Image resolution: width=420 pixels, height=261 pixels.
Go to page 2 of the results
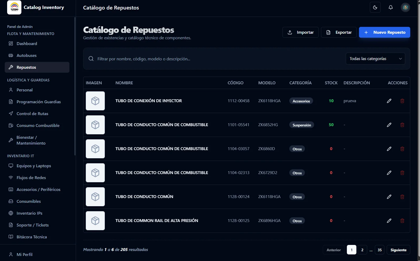coord(362,250)
